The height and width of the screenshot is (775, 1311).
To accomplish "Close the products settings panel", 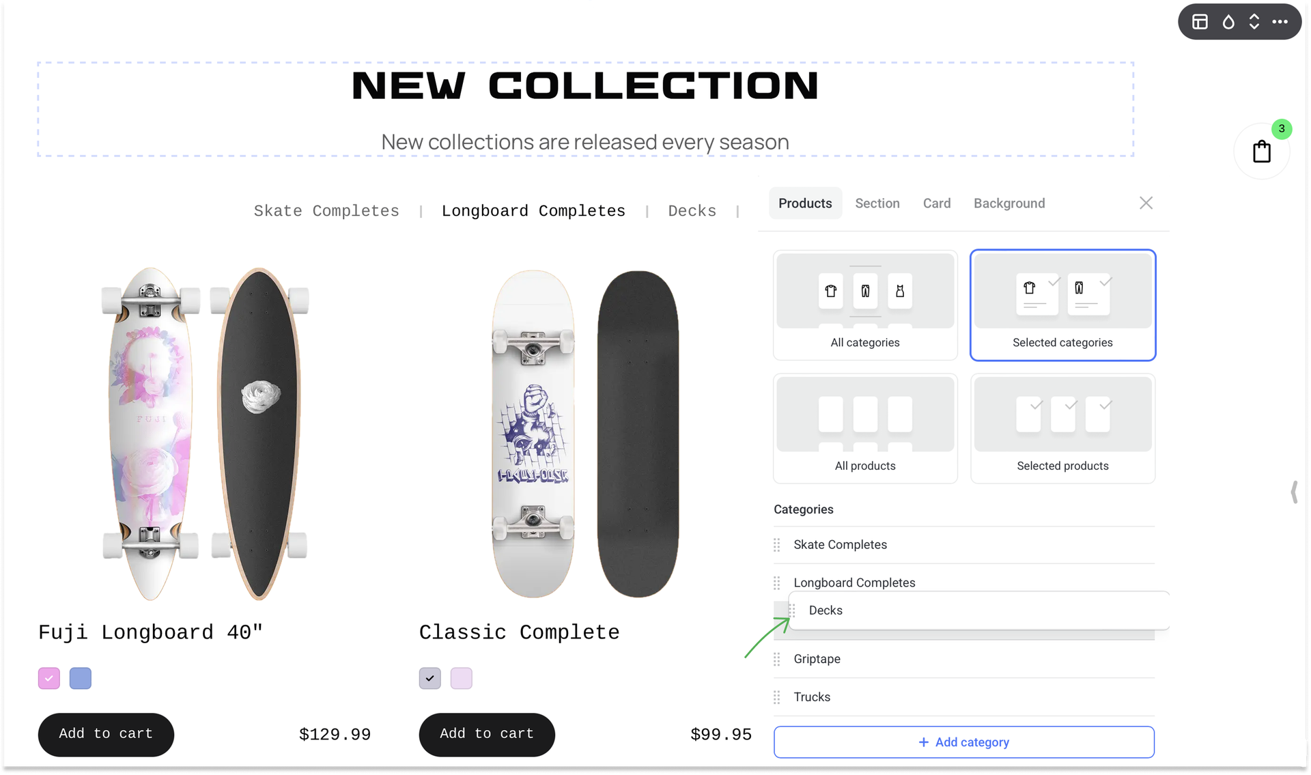I will pyautogui.click(x=1146, y=203).
